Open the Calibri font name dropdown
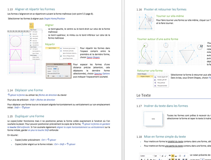The height and width of the screenshot is (160, 211). click(x=147, y=156)
